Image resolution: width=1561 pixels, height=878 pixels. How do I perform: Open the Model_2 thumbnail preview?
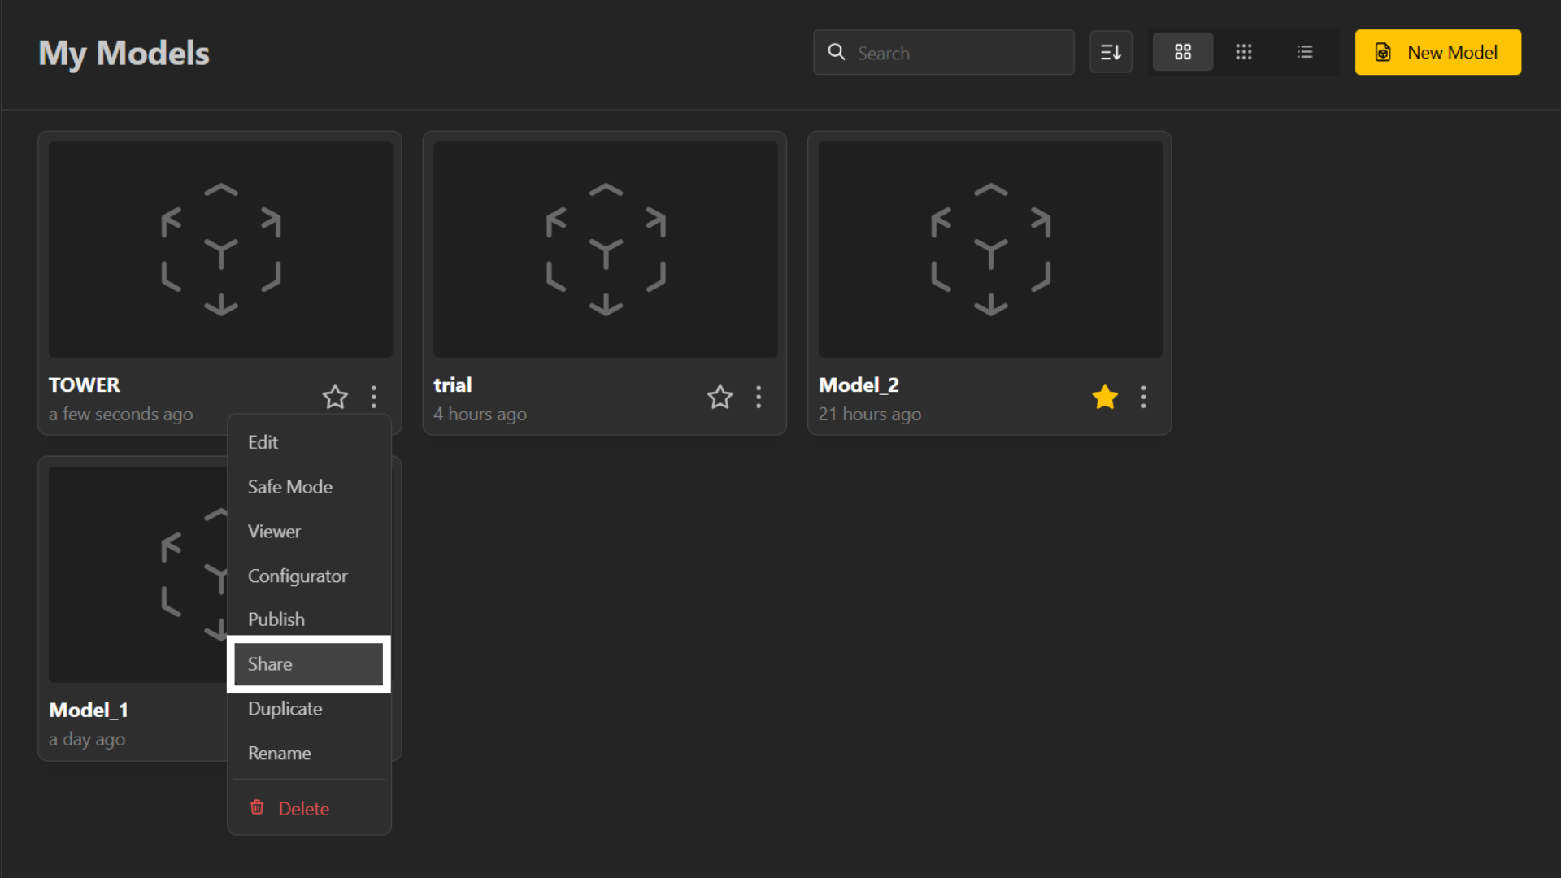(x=990, y=250)
